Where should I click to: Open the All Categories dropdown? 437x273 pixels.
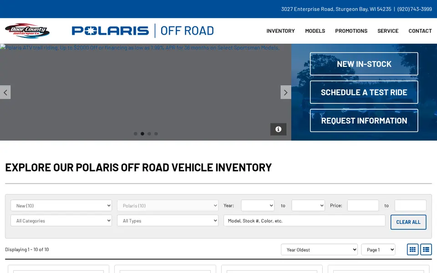[61, 221]
